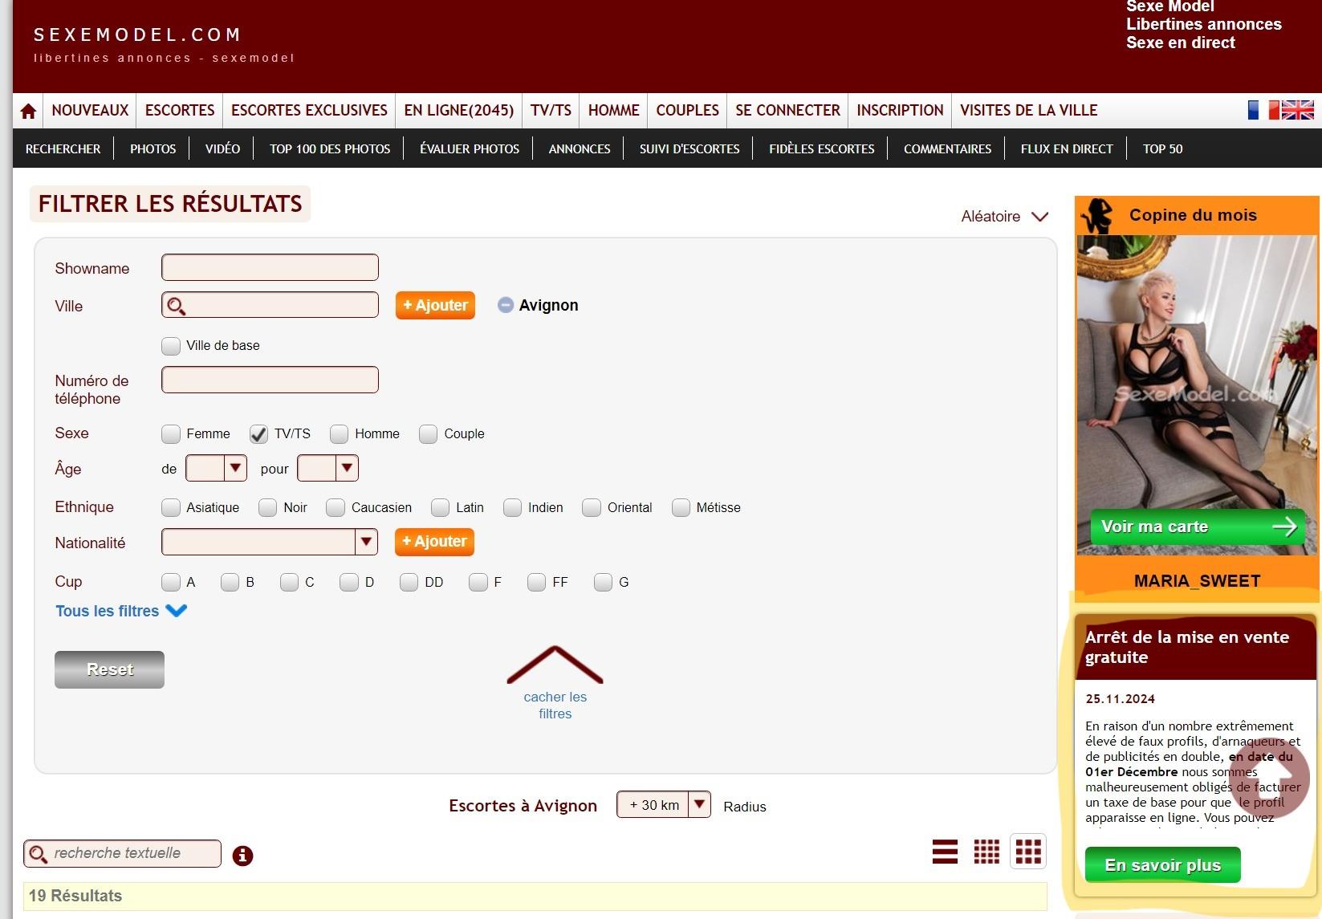Click the info icon beside text search
Image resolution: width=1322 pixels, height=919 pixels.
pyautogui.click(x=242, y=856)
